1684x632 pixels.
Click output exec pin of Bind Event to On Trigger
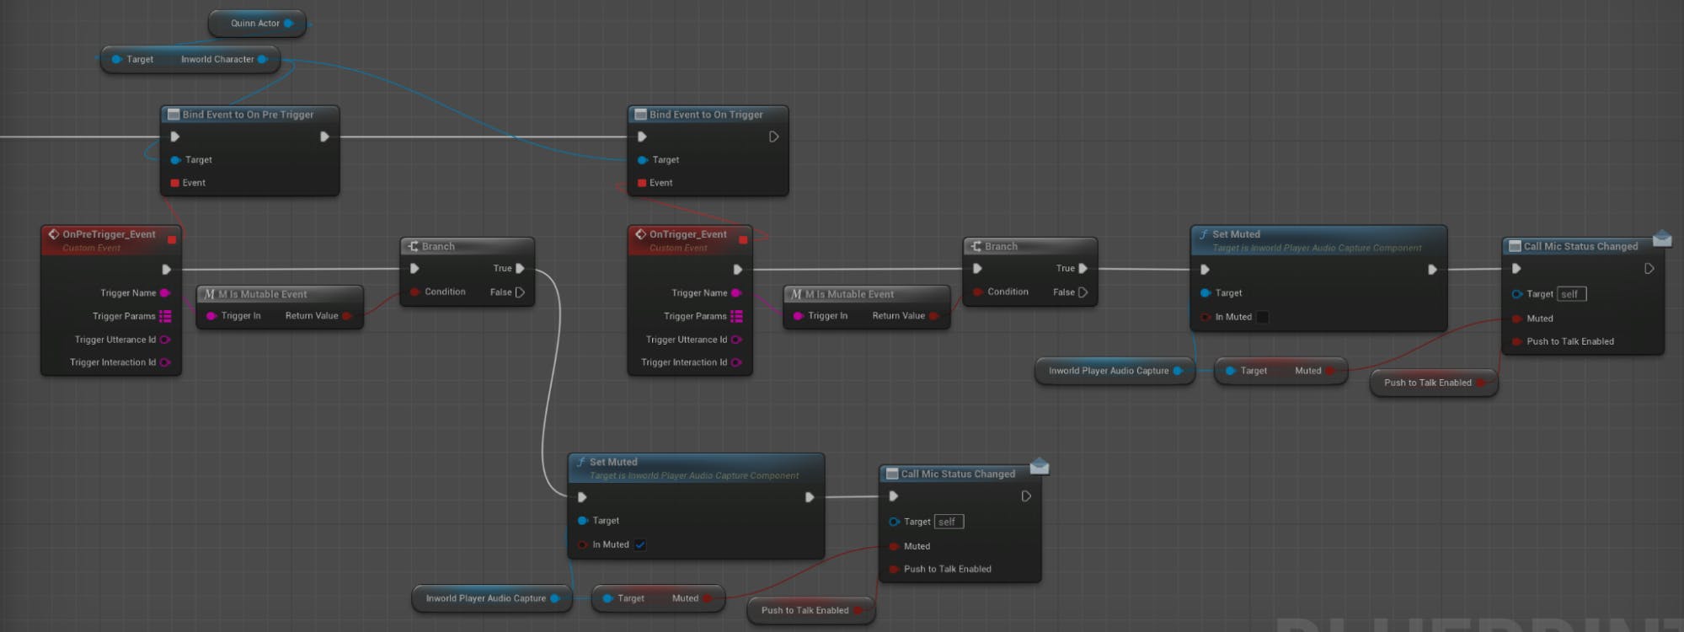click(773, 137)
